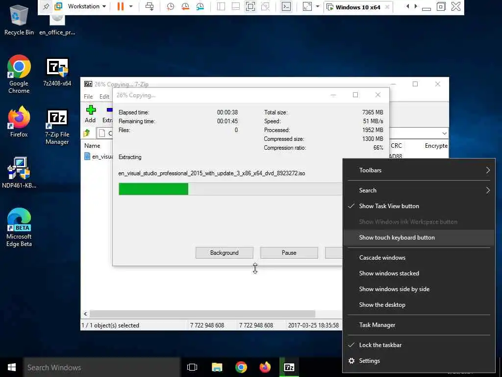This screenshot has height=377, width=502.
Task: Maximize the 26% Copying dialog
Action: [x=355, y=95]
